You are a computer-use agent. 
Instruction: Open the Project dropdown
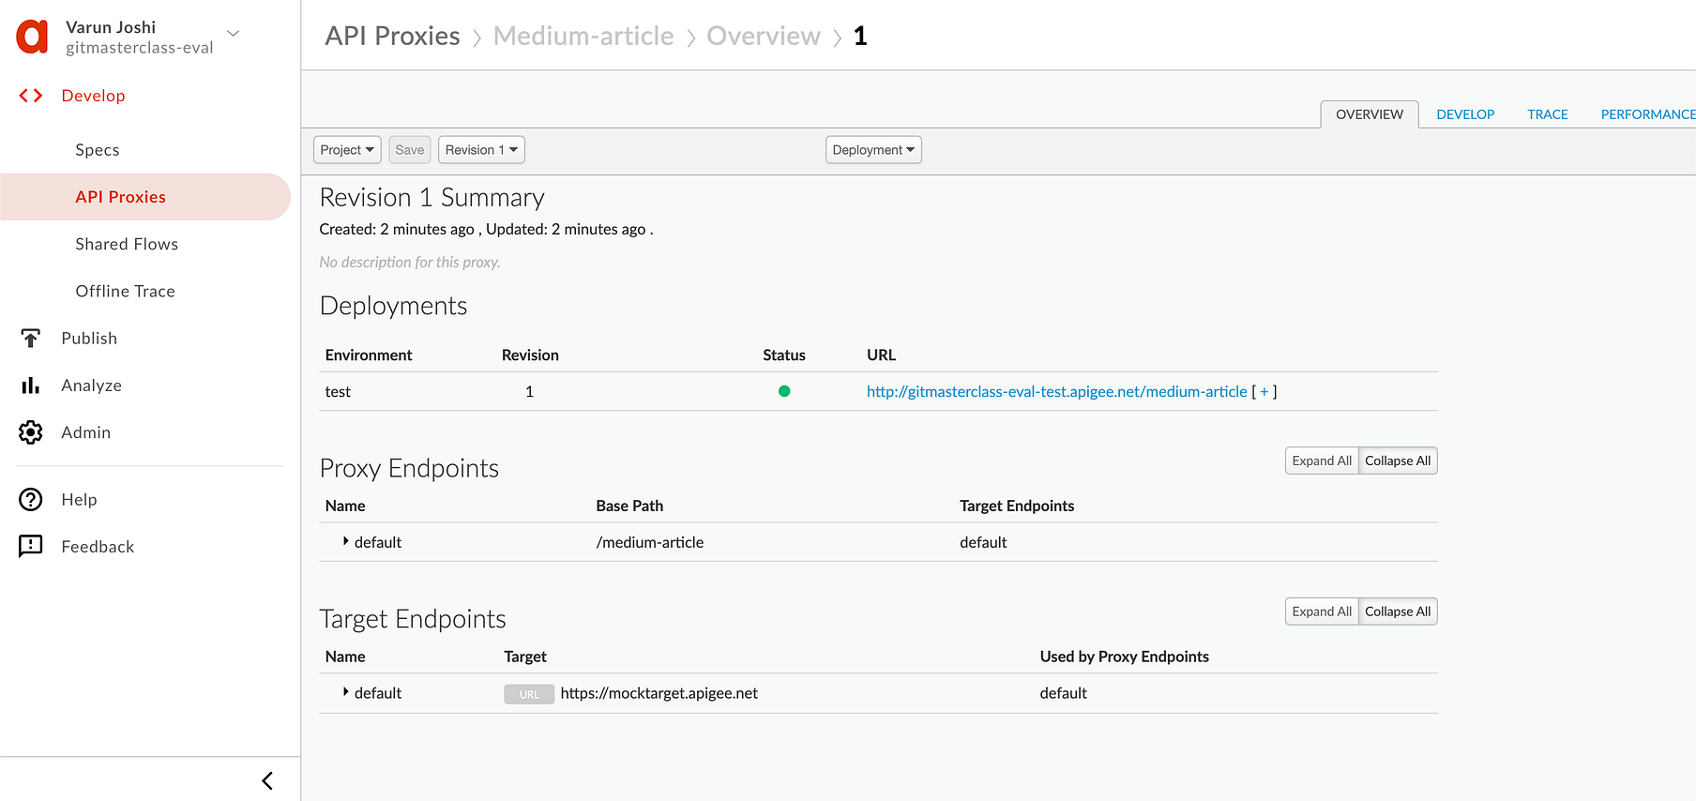tap(346, 150)
